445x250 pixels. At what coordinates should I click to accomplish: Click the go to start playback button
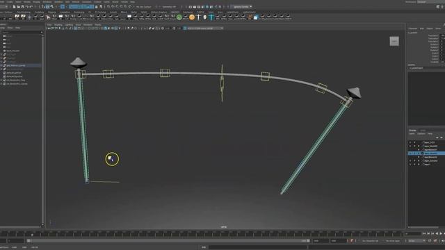(423, 233)
